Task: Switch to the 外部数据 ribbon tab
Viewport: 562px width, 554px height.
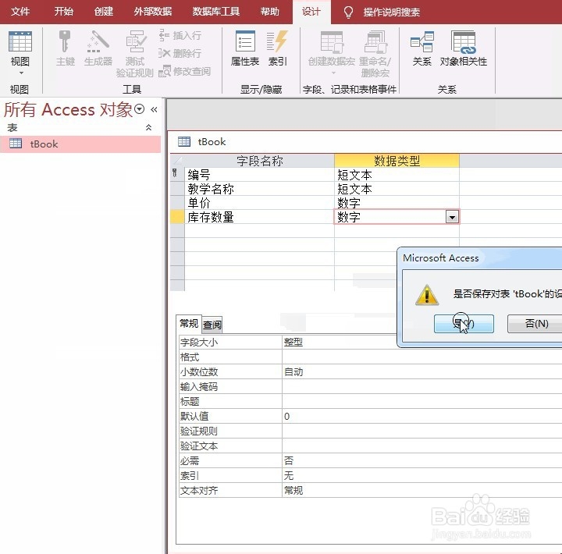Action: pos(153,12)
